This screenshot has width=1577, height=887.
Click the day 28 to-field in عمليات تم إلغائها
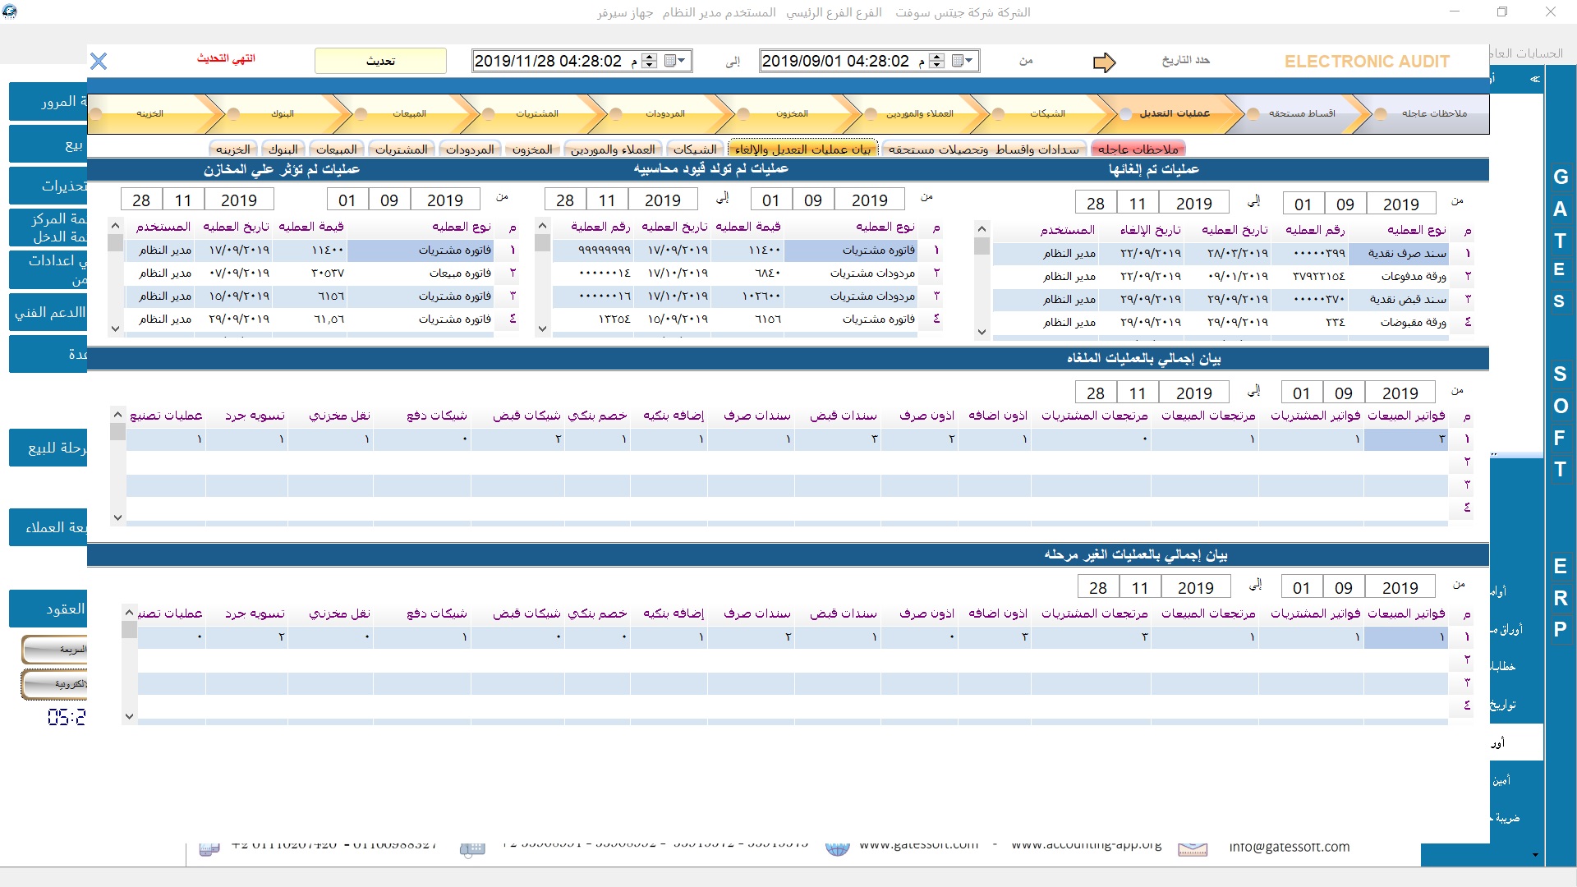point(1096,204)
